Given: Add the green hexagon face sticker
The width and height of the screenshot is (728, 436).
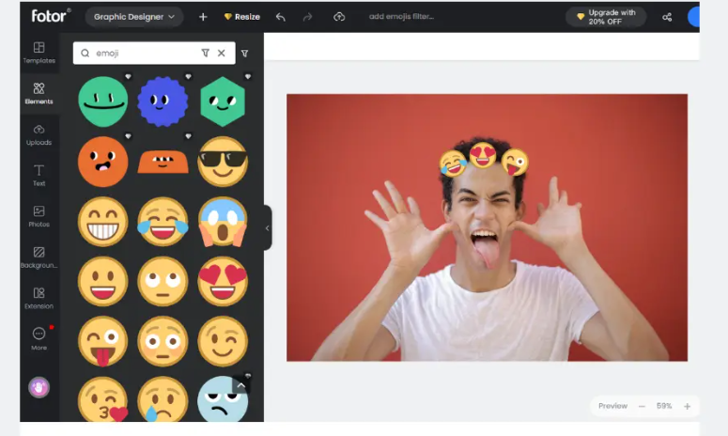Looking at the screenshot, I should click(223, 101).
